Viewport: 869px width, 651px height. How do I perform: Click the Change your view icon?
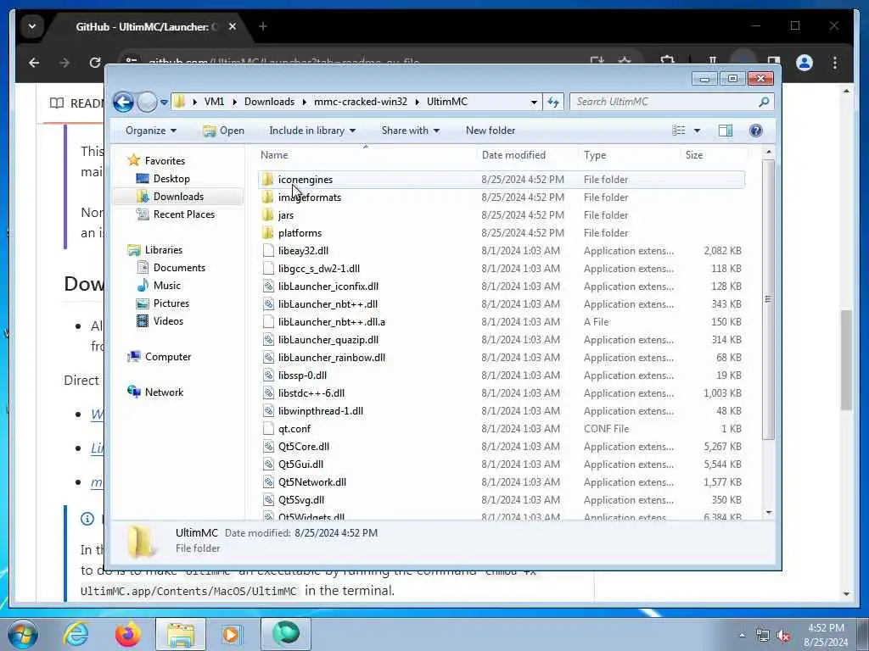click(x=678, y=131)
